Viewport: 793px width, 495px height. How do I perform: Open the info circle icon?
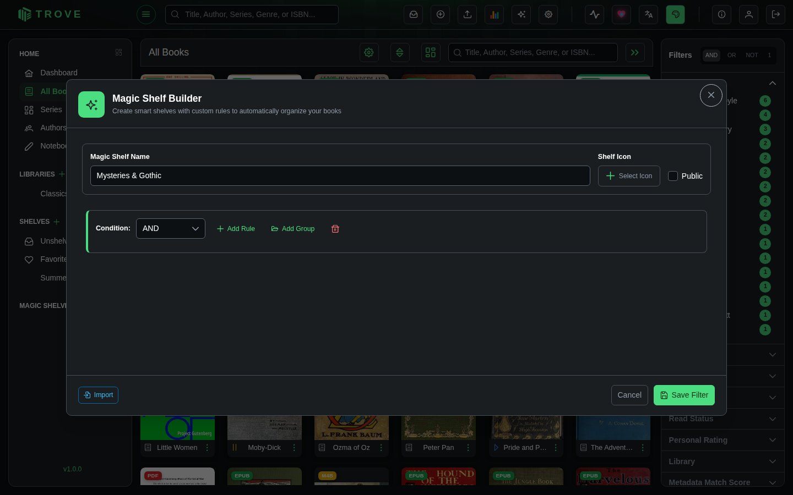click(x=721, y=14)
